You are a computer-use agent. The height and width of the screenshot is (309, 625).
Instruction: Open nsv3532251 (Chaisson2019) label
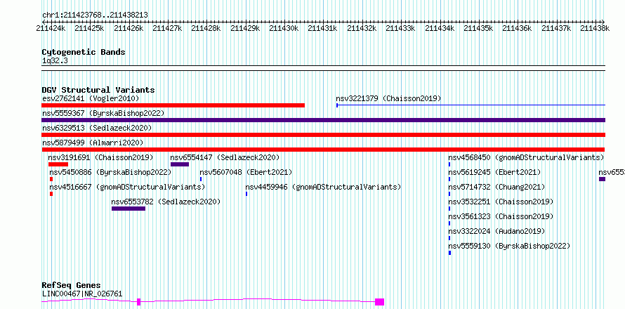coord(501,202)
